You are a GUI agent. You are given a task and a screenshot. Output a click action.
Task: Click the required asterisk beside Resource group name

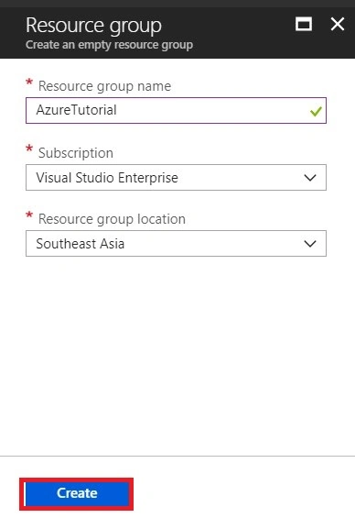coord(29,83)
